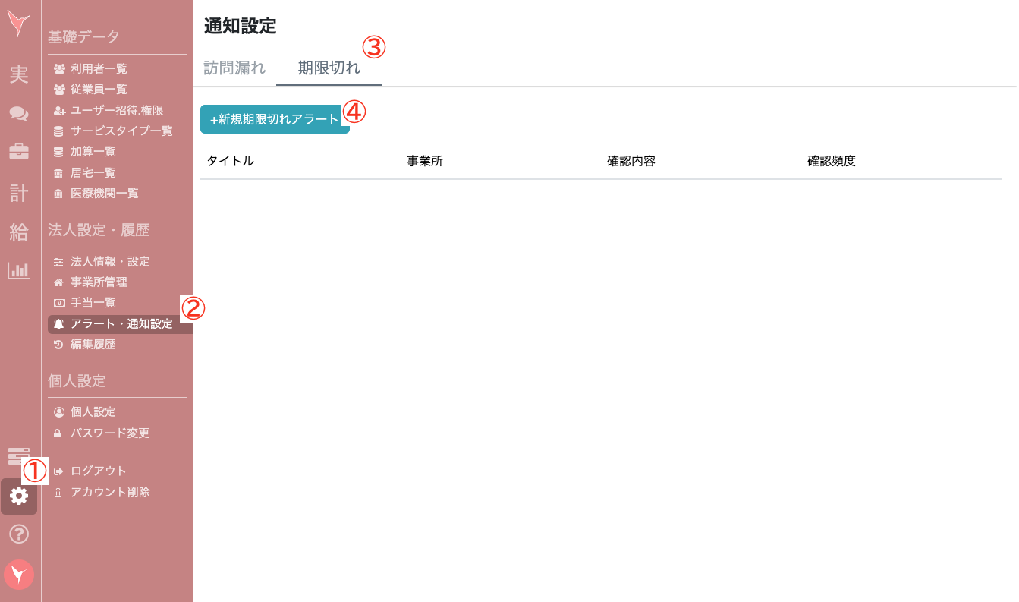The image size is (1019, 602).
Task: Open 利用者一覧 in the sidebar
Action: [x=99, y=69]
